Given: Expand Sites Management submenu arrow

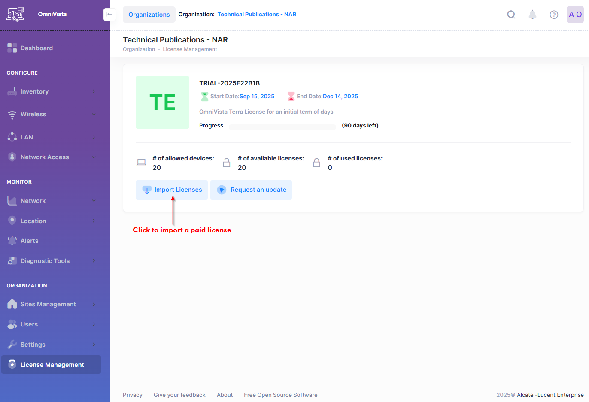Looking at the screenshot, I should (94, 304).
